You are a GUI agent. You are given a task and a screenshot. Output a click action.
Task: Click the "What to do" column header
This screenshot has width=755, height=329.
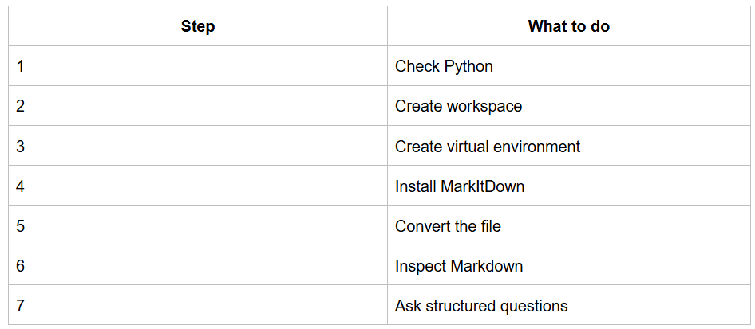click(x=569, y=26)
